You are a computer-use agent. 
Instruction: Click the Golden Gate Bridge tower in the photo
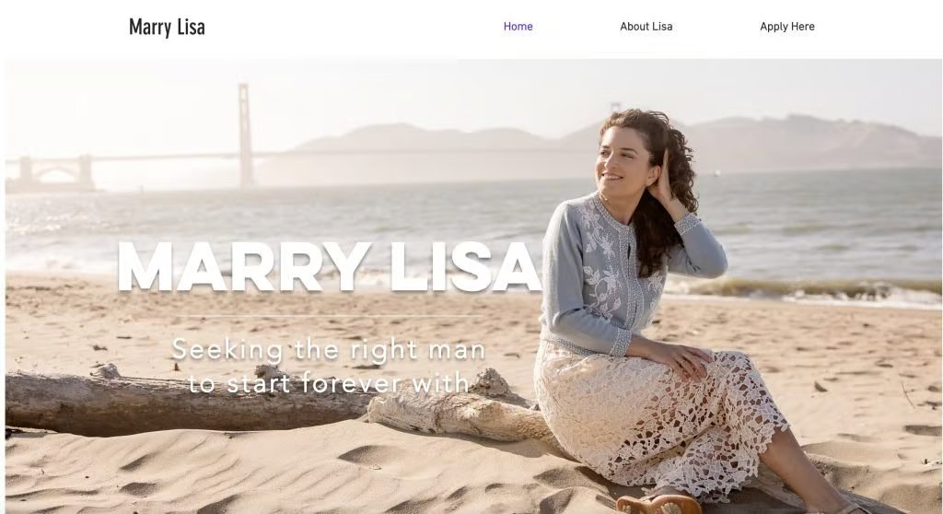tap(244, 135)
